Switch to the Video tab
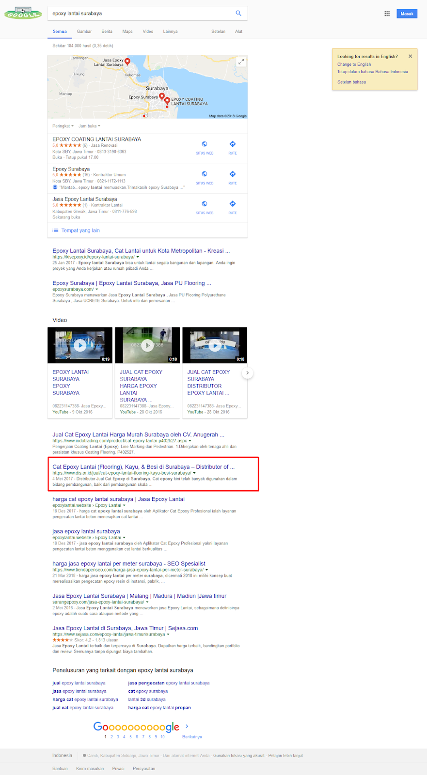 (148, 31)
